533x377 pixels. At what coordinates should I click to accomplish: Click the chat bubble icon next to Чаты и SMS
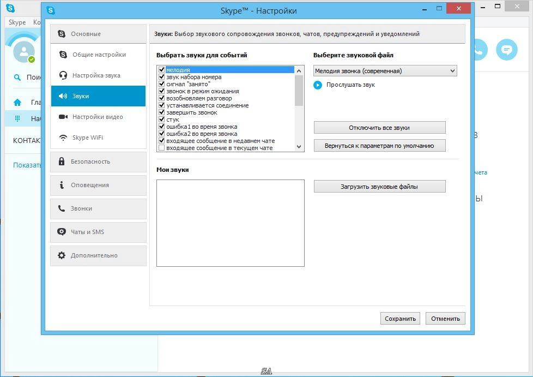pos(62,232)
